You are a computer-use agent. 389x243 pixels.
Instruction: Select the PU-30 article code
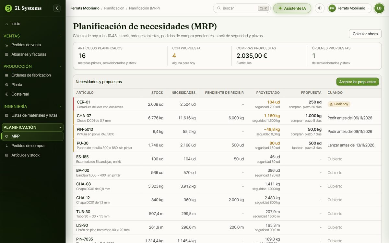[83, 143]
